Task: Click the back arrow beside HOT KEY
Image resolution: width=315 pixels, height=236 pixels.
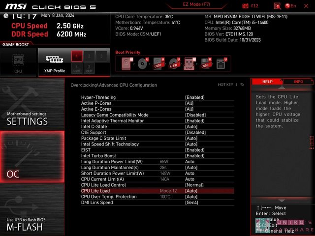Action: click(x=242, y=85)
